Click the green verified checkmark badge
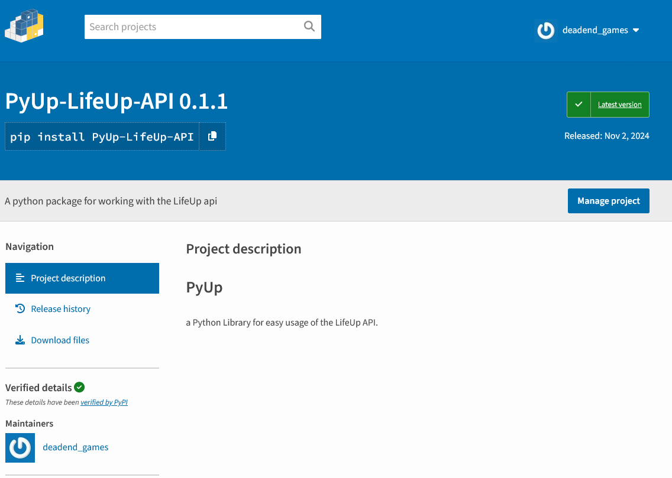Viewport: 672px width, 478px height. (x=79, y=388)
